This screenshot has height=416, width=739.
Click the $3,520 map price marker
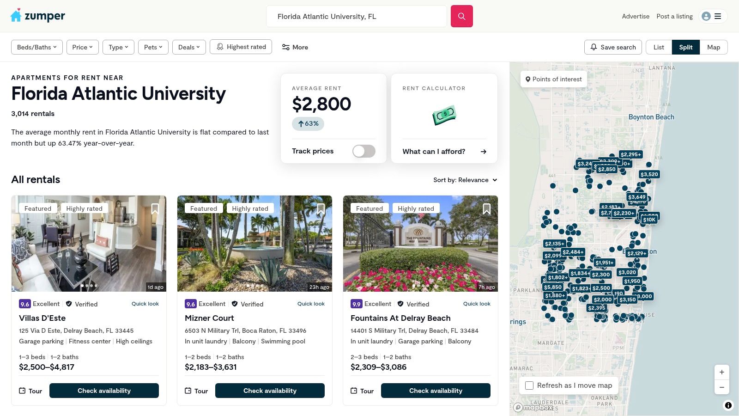click(649, 174)
